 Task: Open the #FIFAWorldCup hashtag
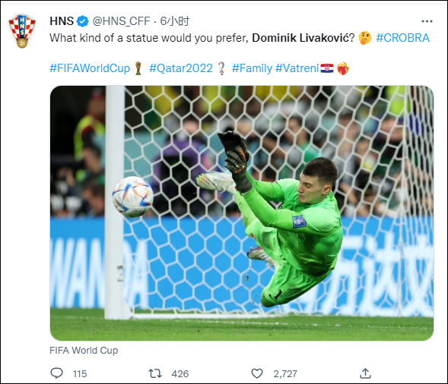click(x=90, y=68)
